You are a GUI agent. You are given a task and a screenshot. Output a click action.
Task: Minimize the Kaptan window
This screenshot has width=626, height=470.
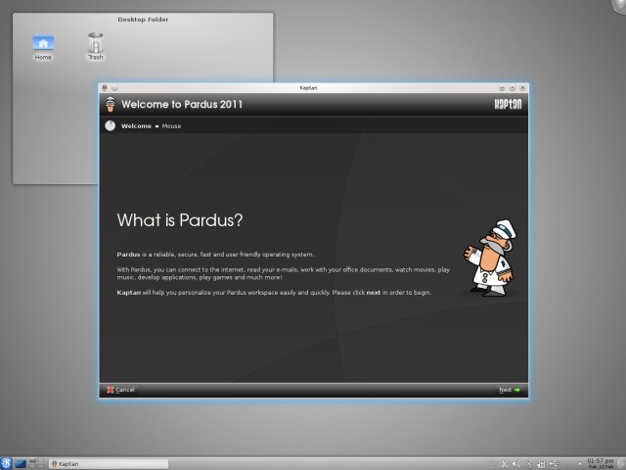(x=502, y=88)
